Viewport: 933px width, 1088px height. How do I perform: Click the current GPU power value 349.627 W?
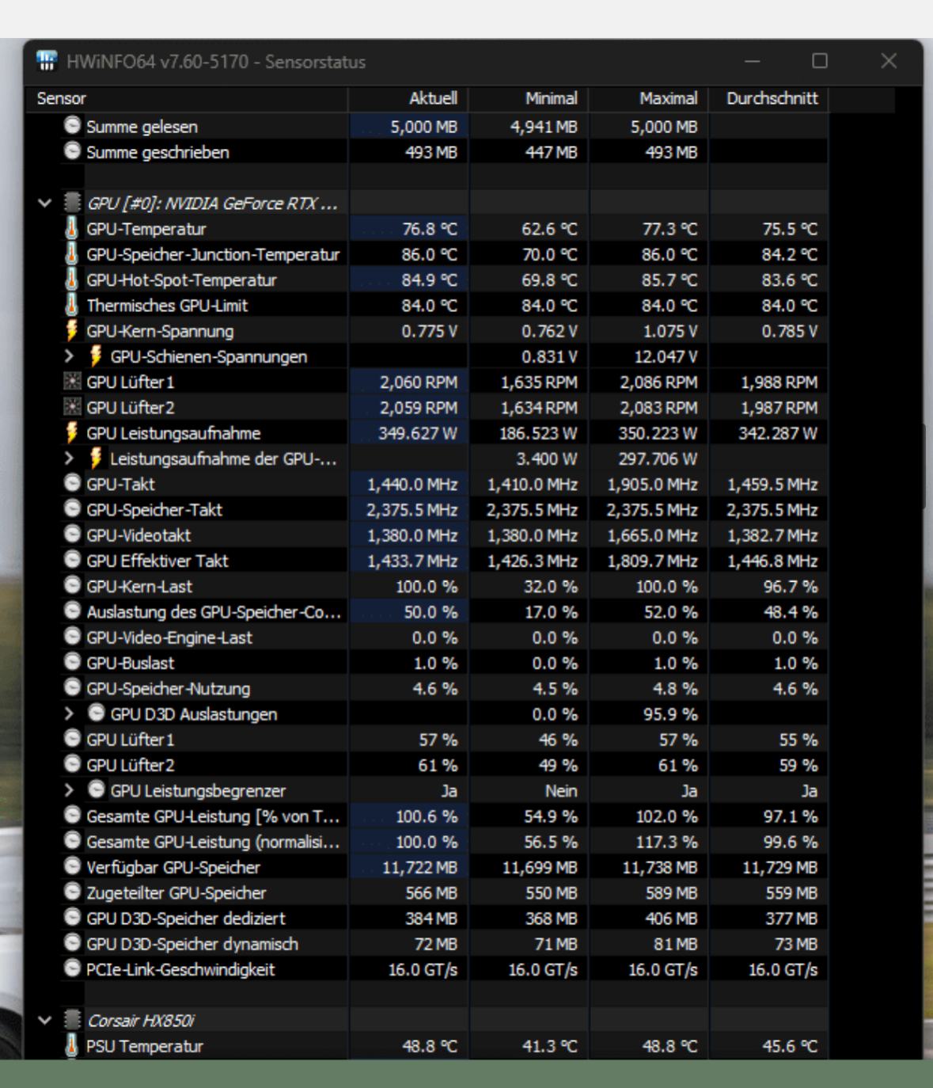click(x=418, y=433)
